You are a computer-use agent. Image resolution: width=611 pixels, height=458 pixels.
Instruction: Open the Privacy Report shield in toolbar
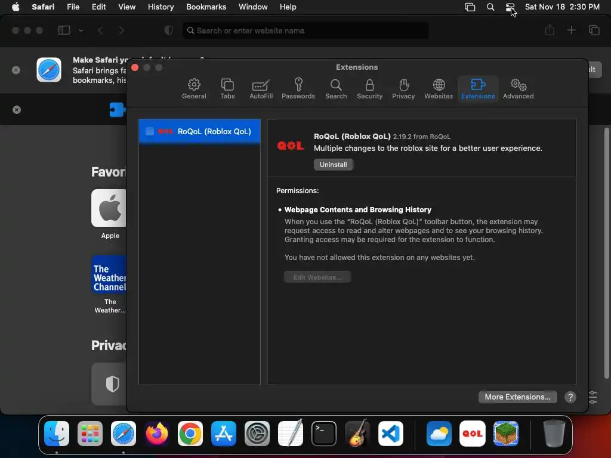point(168,30)
